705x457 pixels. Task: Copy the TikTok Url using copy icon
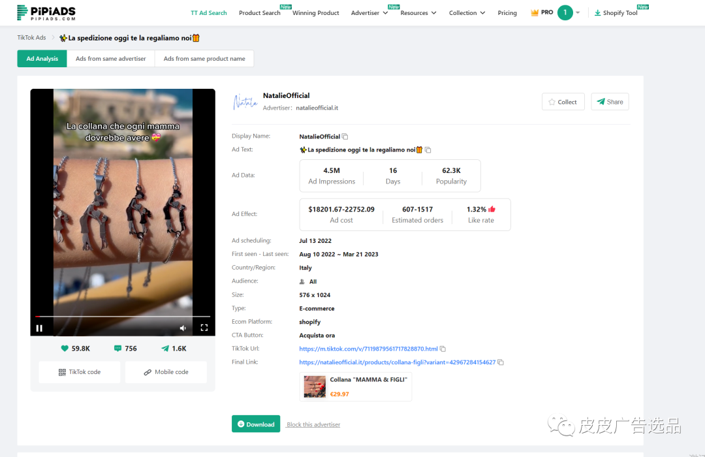pyautogui.click(x=443, y=349)
